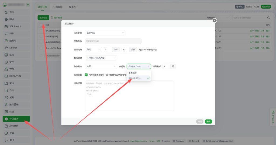
Task: Click the 取消 cancel button
Action: click(x=199, y=122)
